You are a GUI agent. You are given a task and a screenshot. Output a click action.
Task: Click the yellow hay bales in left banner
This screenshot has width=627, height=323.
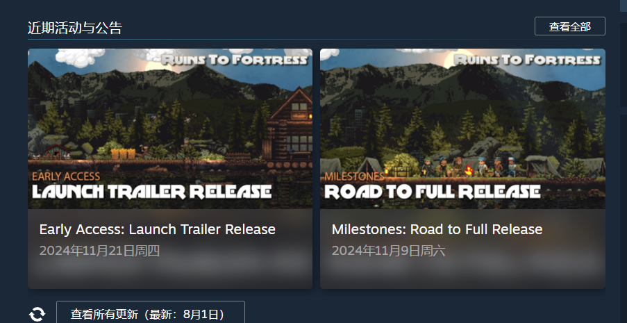[x=123, y=154]
